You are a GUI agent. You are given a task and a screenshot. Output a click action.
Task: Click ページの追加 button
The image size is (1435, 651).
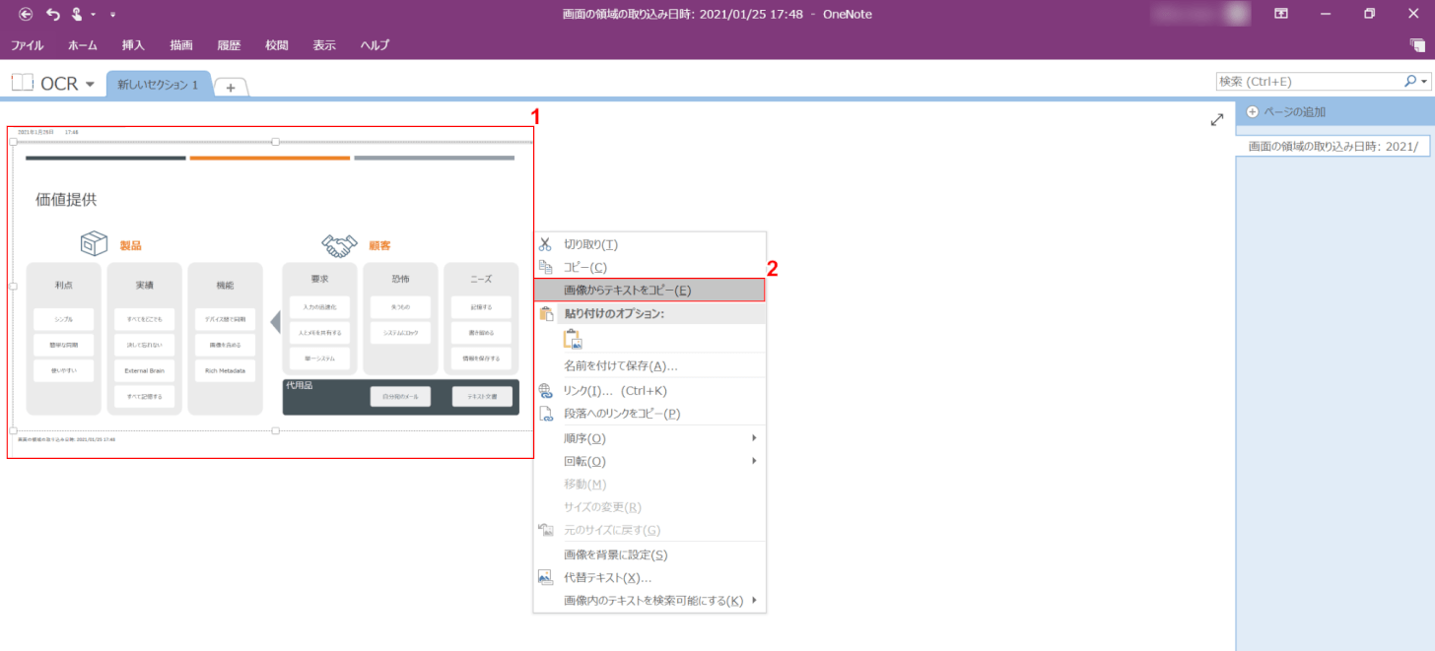(1293, 112)
